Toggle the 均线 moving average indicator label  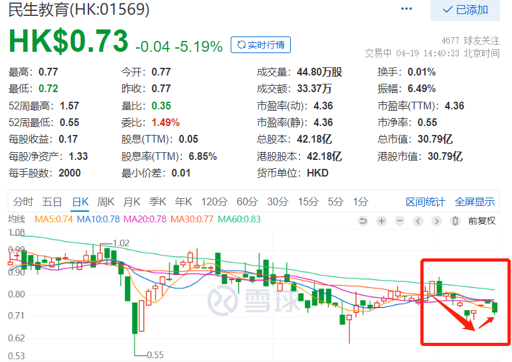tap(16, 219)
